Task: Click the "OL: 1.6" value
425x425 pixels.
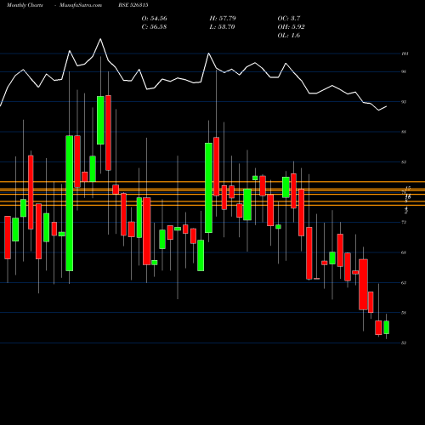Action: [289, 36]
